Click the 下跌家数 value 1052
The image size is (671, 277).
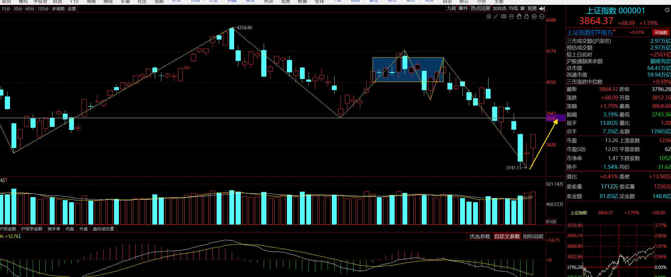[665, 158]
